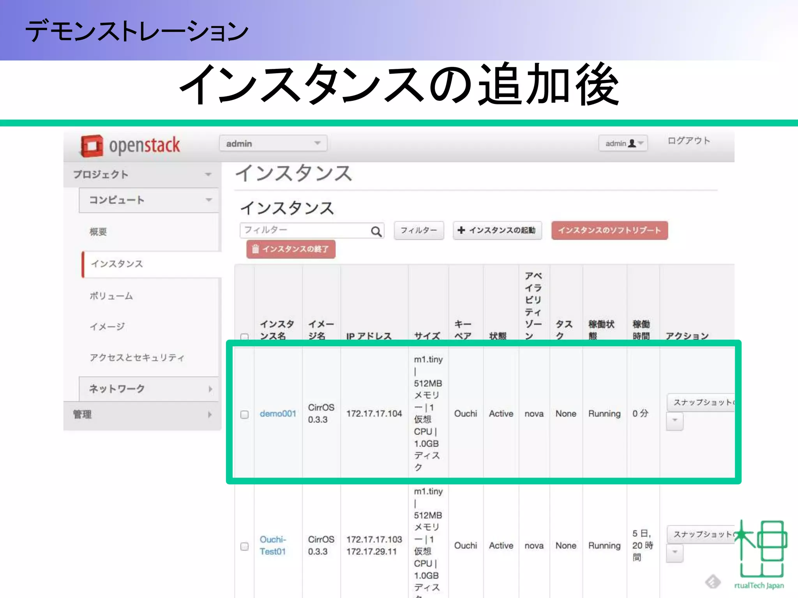Select ボリューム in the sidebar menu
This screenshot has height=598, width=798.
tap(111, 296)
